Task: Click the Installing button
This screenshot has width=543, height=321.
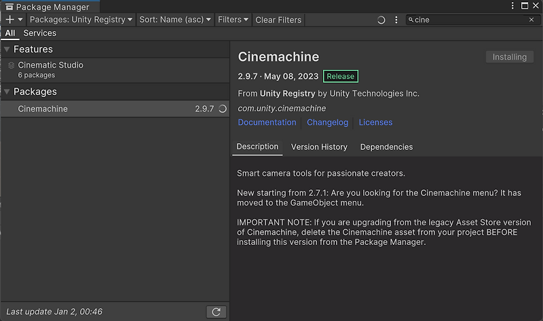Action: tap(510, 57)
